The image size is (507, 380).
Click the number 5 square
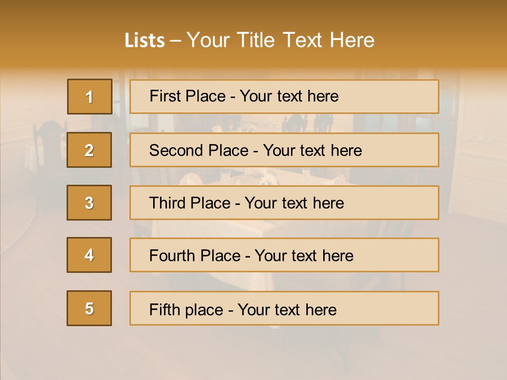click(x=89, y=308)
